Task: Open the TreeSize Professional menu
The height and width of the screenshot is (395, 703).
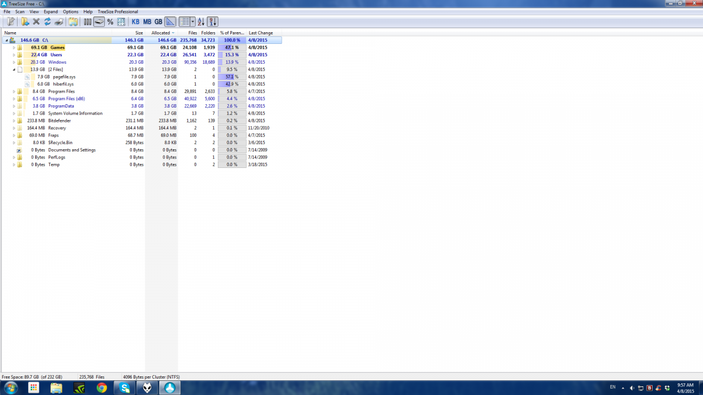Action: [118, 12]
